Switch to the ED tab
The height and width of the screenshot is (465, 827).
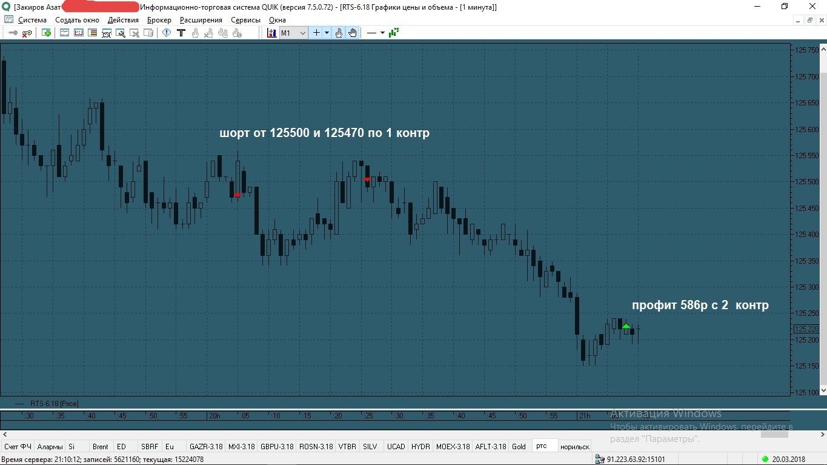tap(125, 446)
